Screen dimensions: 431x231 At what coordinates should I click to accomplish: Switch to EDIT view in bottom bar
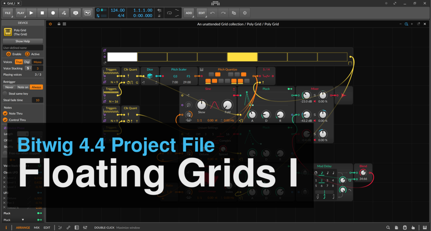coord(47,228)
